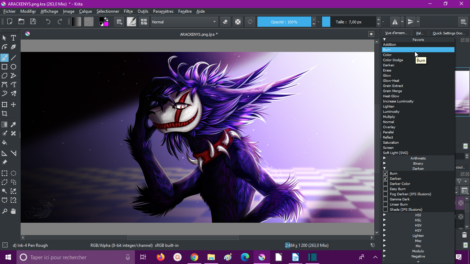Select the Transform tool
Image resolution: width=470 pixels, height=264 pixels.
click(x=4, y=104)
